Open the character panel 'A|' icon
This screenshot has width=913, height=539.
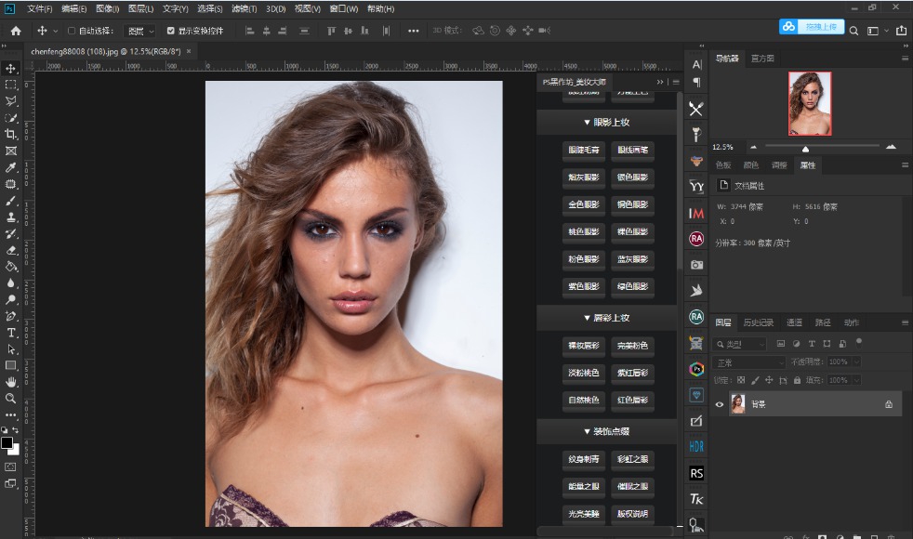click(x=697, y=65)
